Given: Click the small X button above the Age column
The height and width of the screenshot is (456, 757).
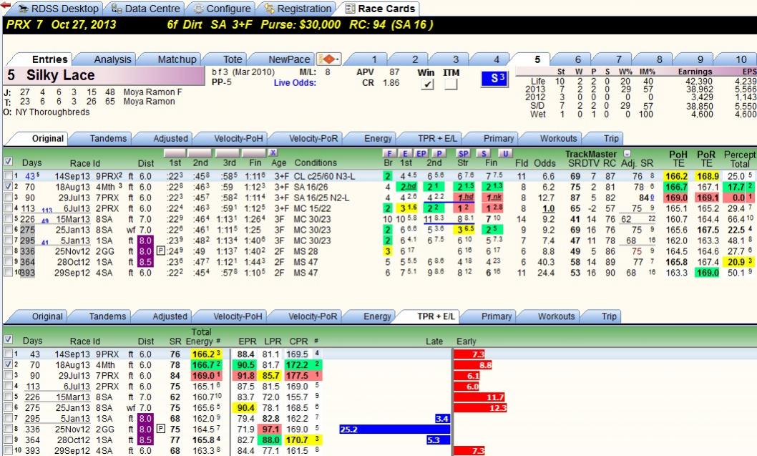Looking at the screenshot, I should pyautogui.click(x=273, y=153).
